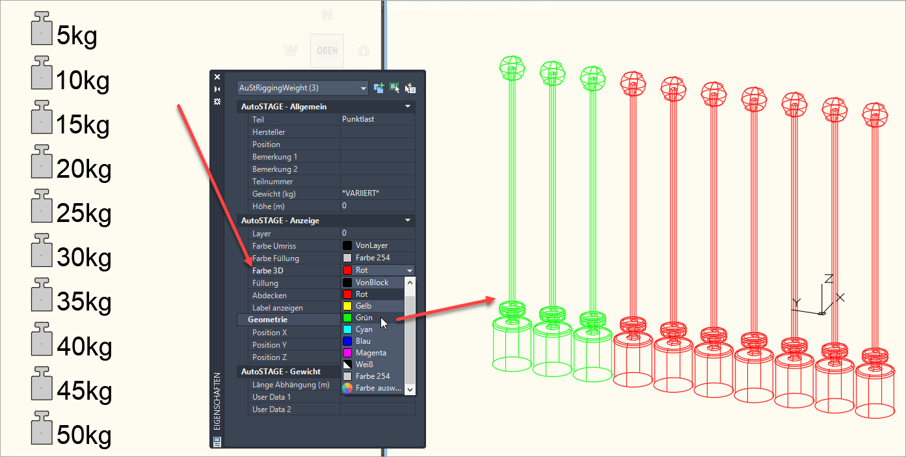
Task: Pick the 35kg weight icon
Action: 42,294
